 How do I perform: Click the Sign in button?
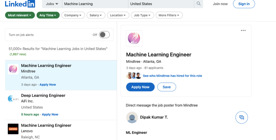click(x=244, y=4)
